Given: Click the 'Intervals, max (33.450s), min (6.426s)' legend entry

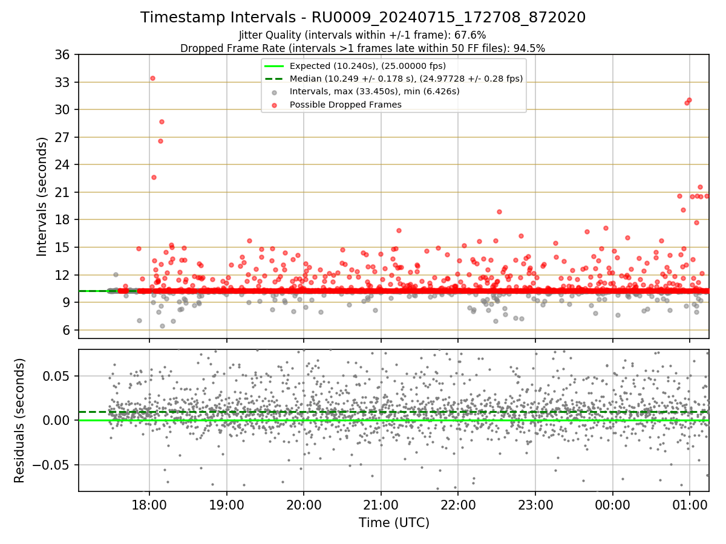Looking at the screenshot, I should click(x=374, y=91).
